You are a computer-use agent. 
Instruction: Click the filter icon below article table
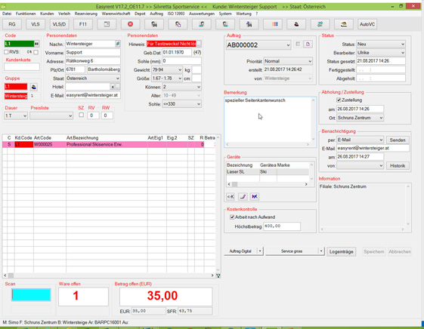(x=218, y=275)
